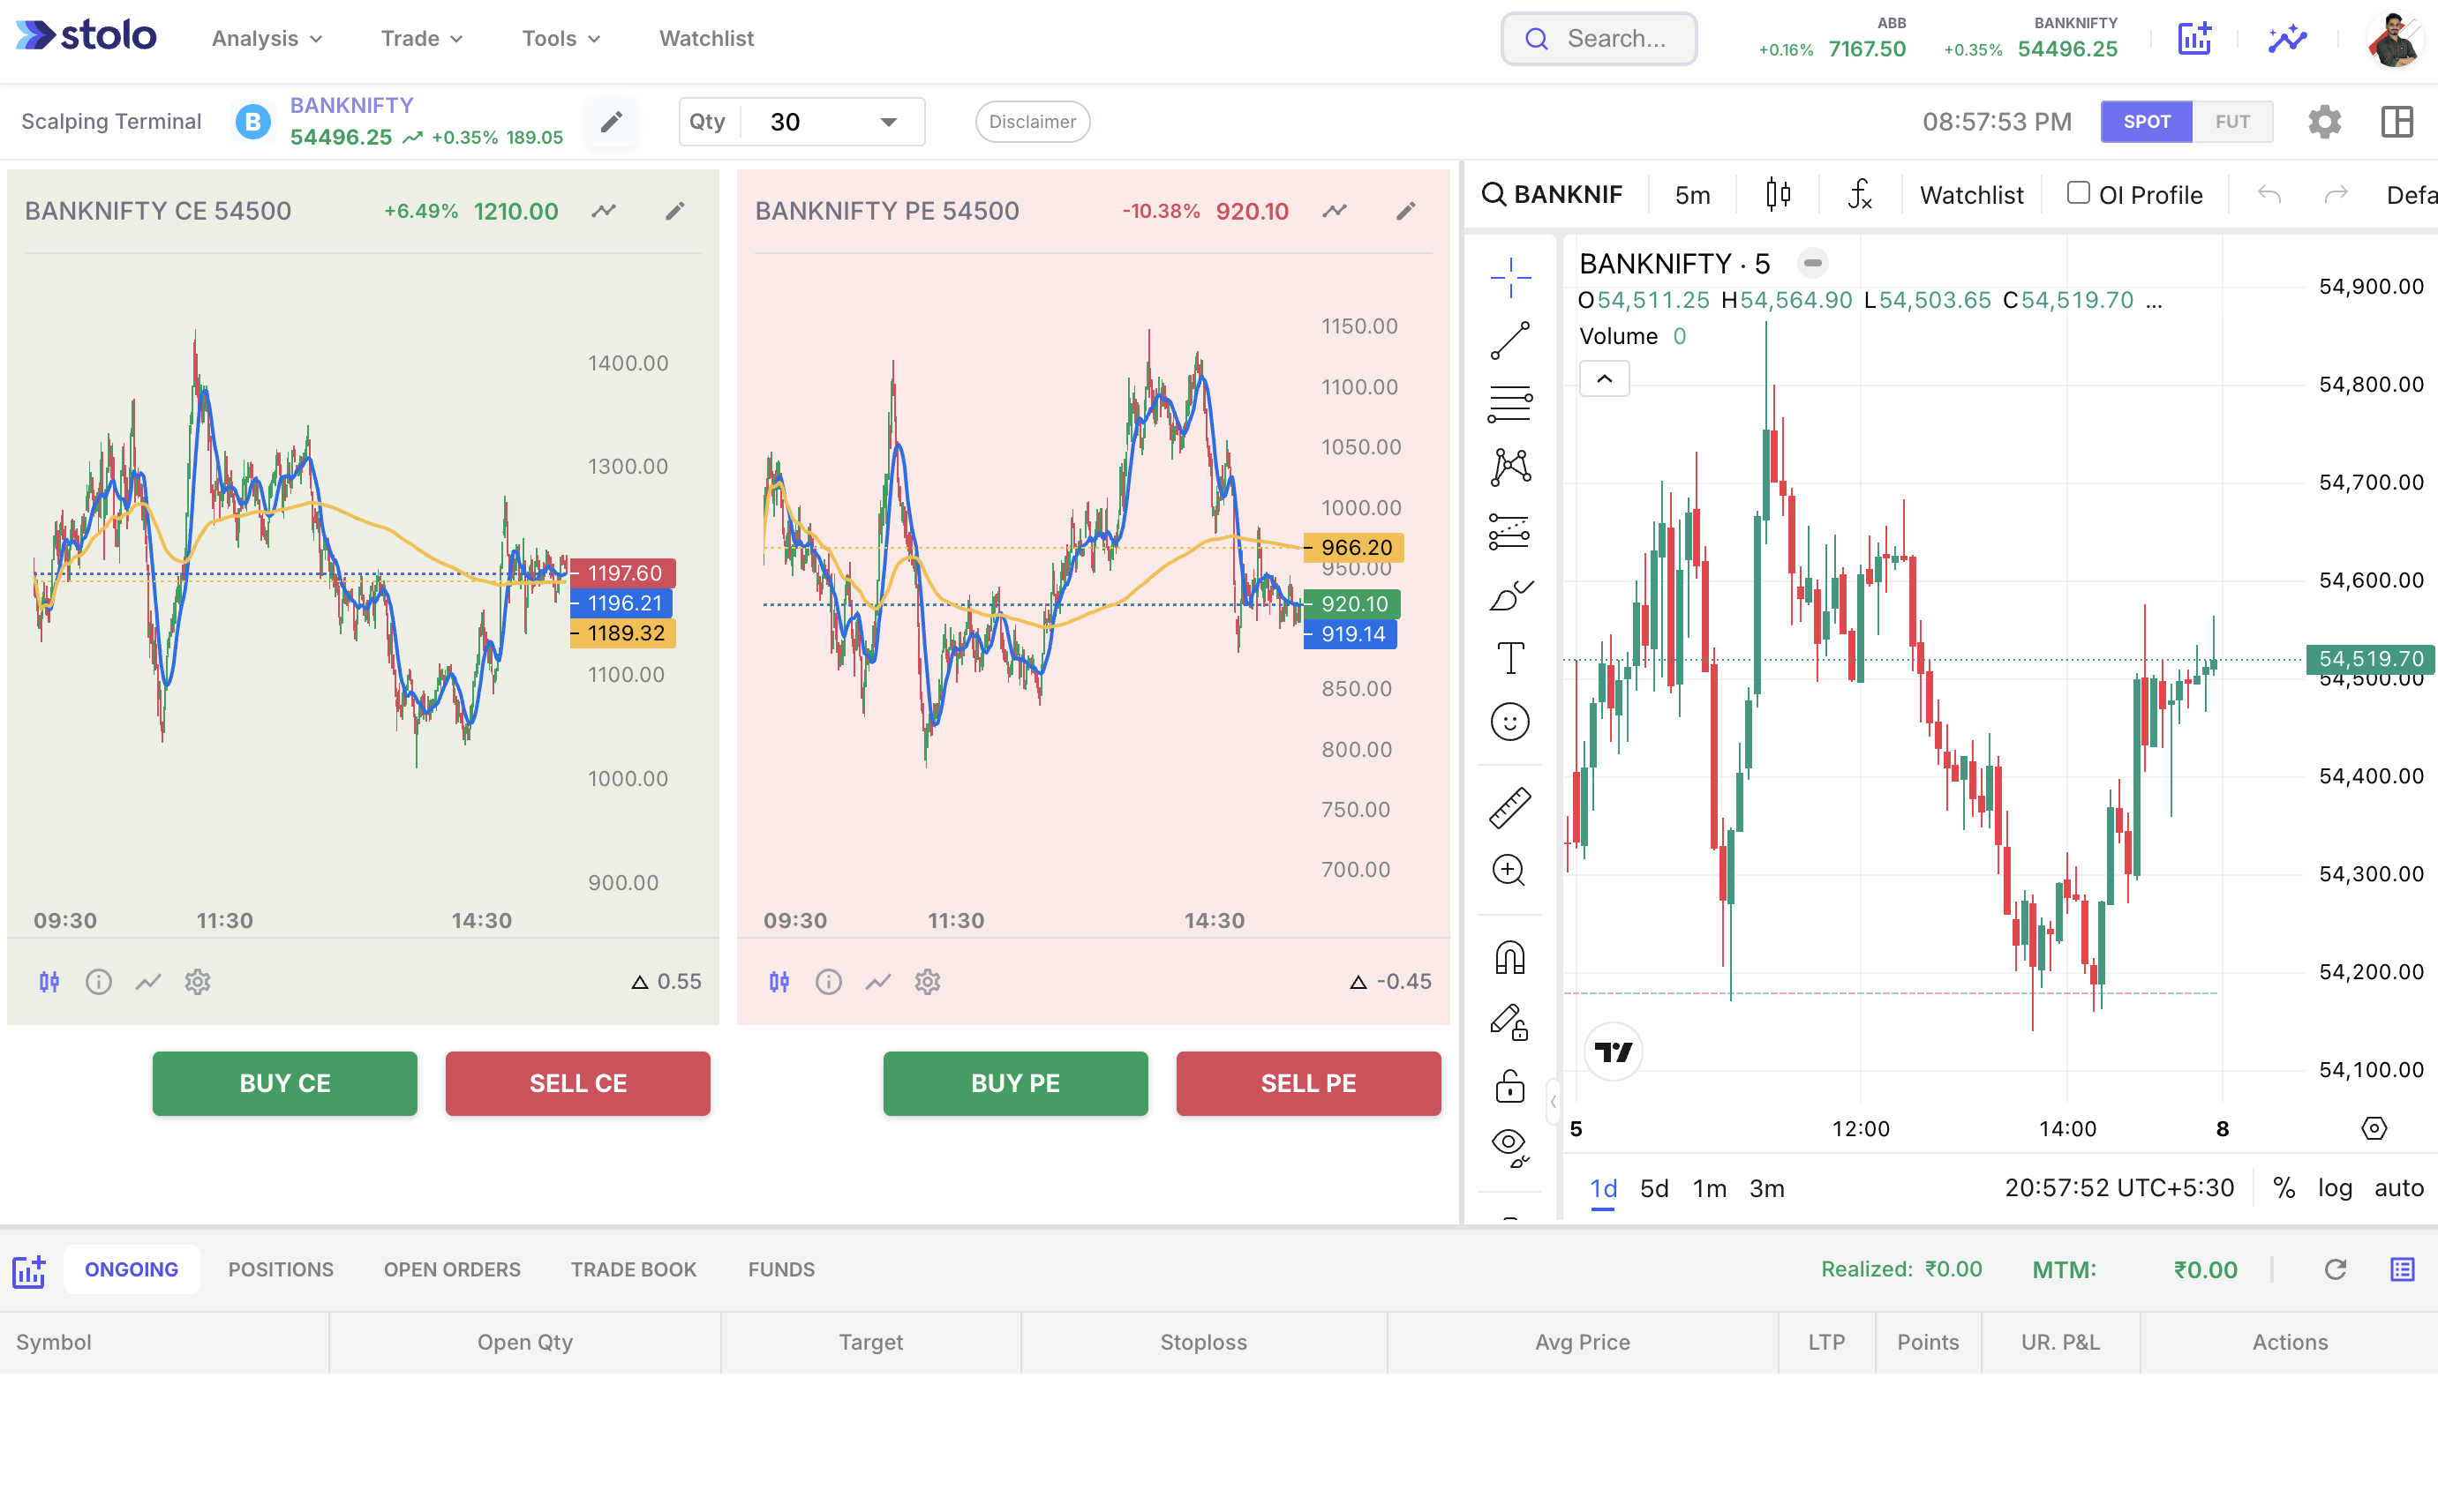Select the Text annotation tool
The height and width of the screenshot is (1512, 2438).
1509,658
